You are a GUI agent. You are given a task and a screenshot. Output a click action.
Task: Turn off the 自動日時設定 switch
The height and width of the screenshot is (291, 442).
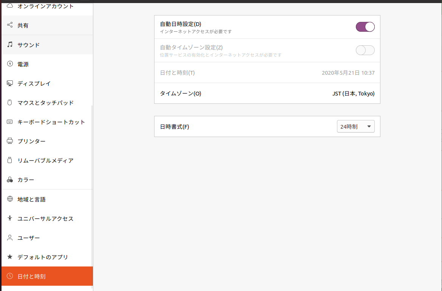click(x=365, y=27)
